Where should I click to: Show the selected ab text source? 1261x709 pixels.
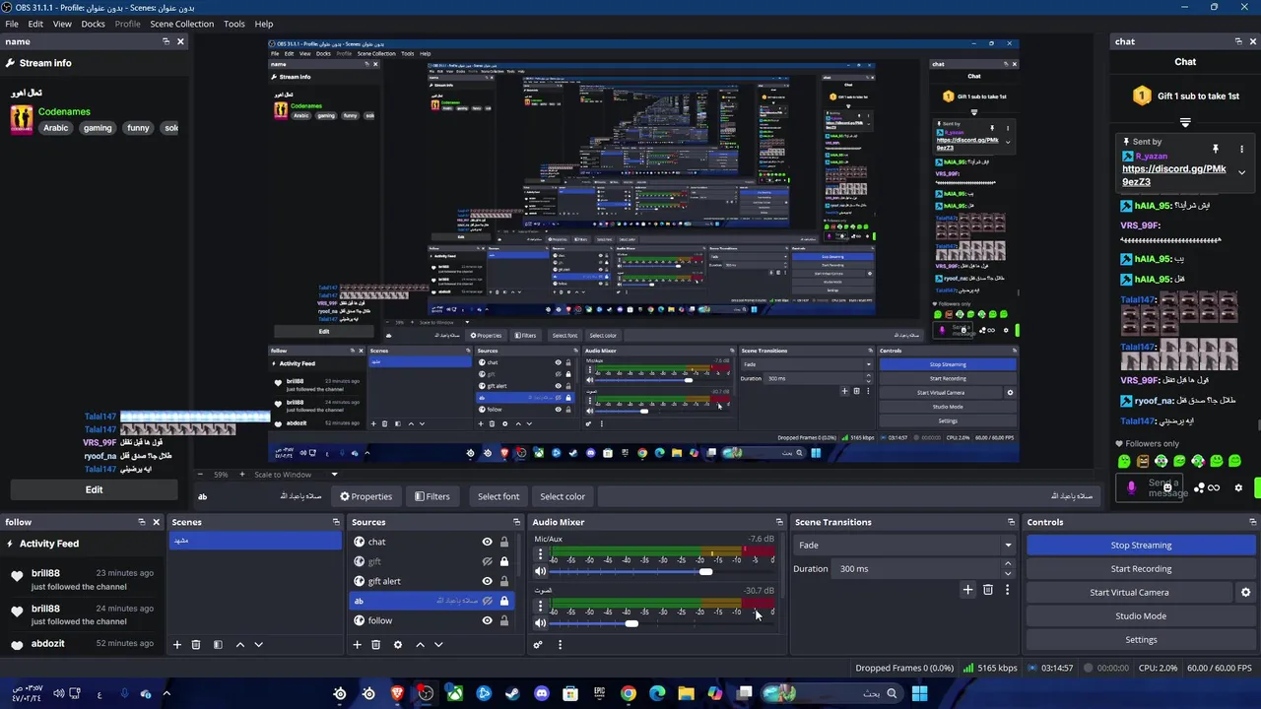pyautogui.click(x=487, y=601)
